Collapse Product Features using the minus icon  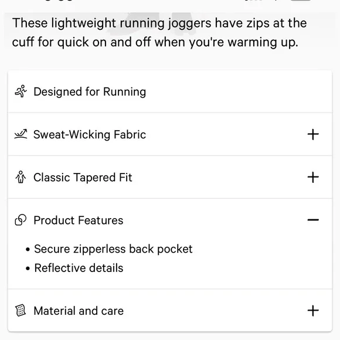(x=313, y=220)
